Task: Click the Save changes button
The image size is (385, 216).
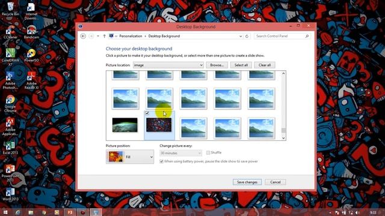Action: [247, 182]
